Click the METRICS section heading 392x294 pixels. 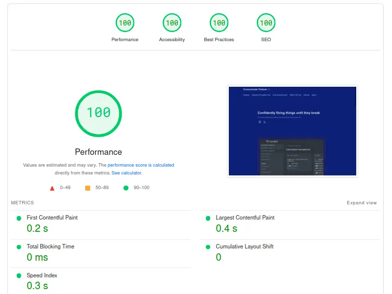coord(23,203)
